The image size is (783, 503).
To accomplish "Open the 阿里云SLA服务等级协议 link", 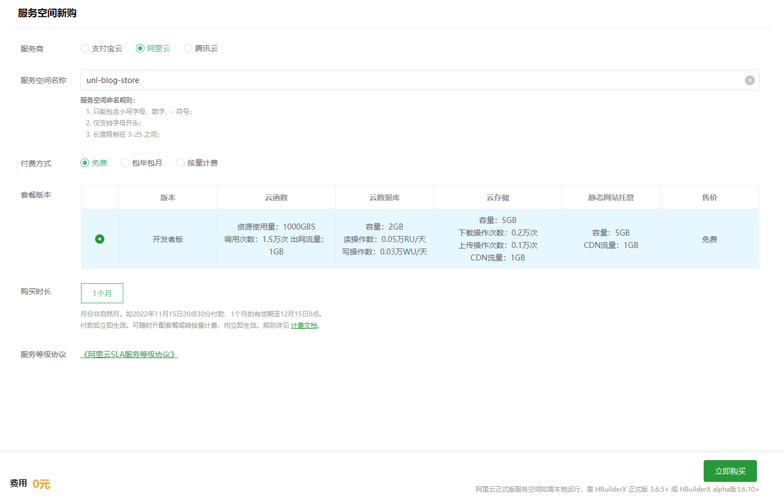I will click(129, 354).
